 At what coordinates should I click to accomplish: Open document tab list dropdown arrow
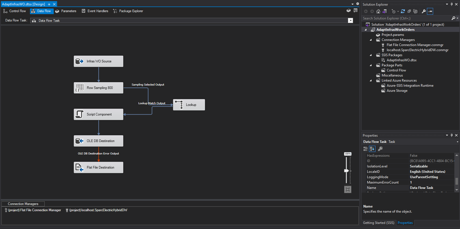(x=353, y=4)
